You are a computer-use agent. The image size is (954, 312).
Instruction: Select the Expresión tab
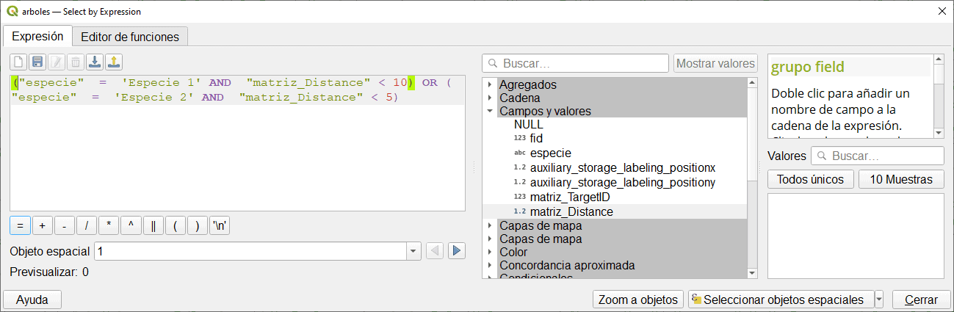[x=37, y=36]
